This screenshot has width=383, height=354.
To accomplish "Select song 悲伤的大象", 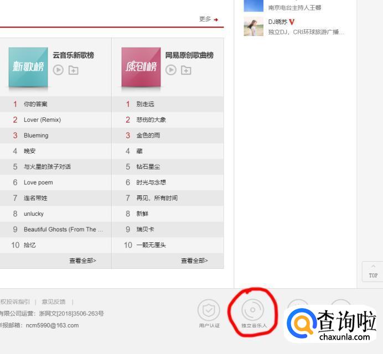I will point(151,119).
